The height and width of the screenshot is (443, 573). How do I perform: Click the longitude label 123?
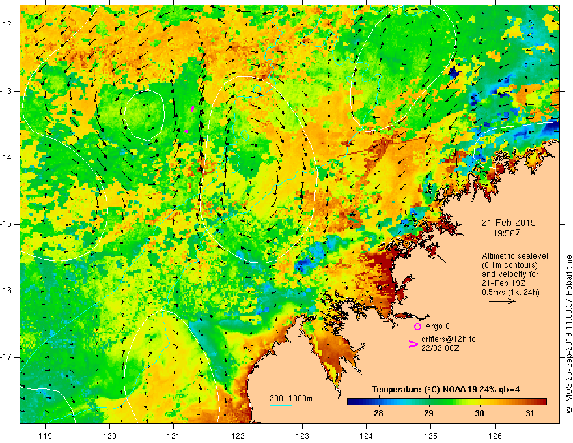302,436
